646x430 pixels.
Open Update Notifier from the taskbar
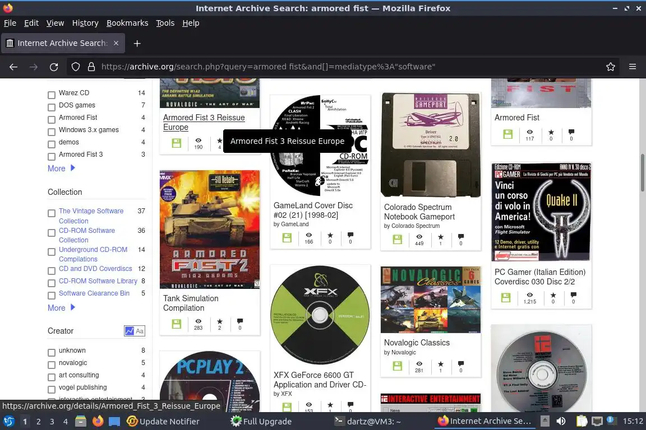point(163,422)
